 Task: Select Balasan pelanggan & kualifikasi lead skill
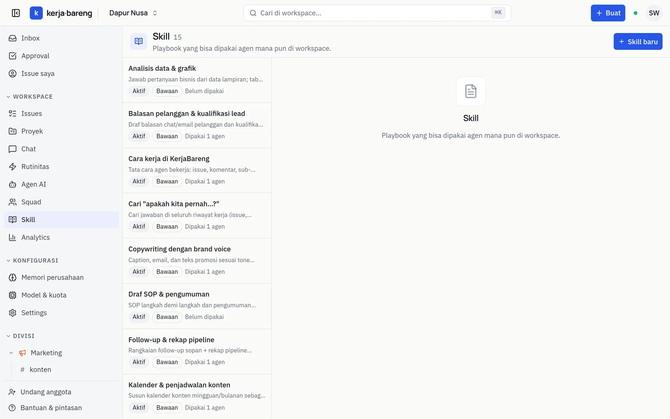197,126
